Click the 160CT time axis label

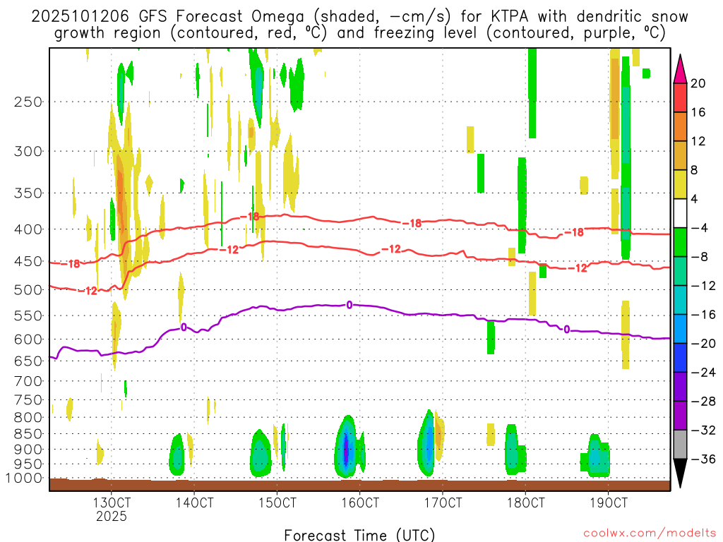(360, 502)
